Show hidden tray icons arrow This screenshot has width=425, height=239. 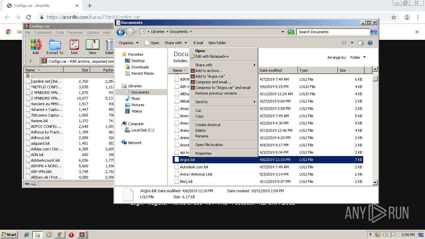[x=371, y=235]
